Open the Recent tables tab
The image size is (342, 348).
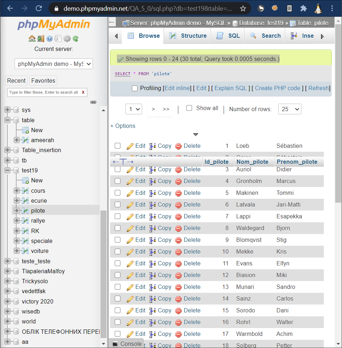(16, 80)
